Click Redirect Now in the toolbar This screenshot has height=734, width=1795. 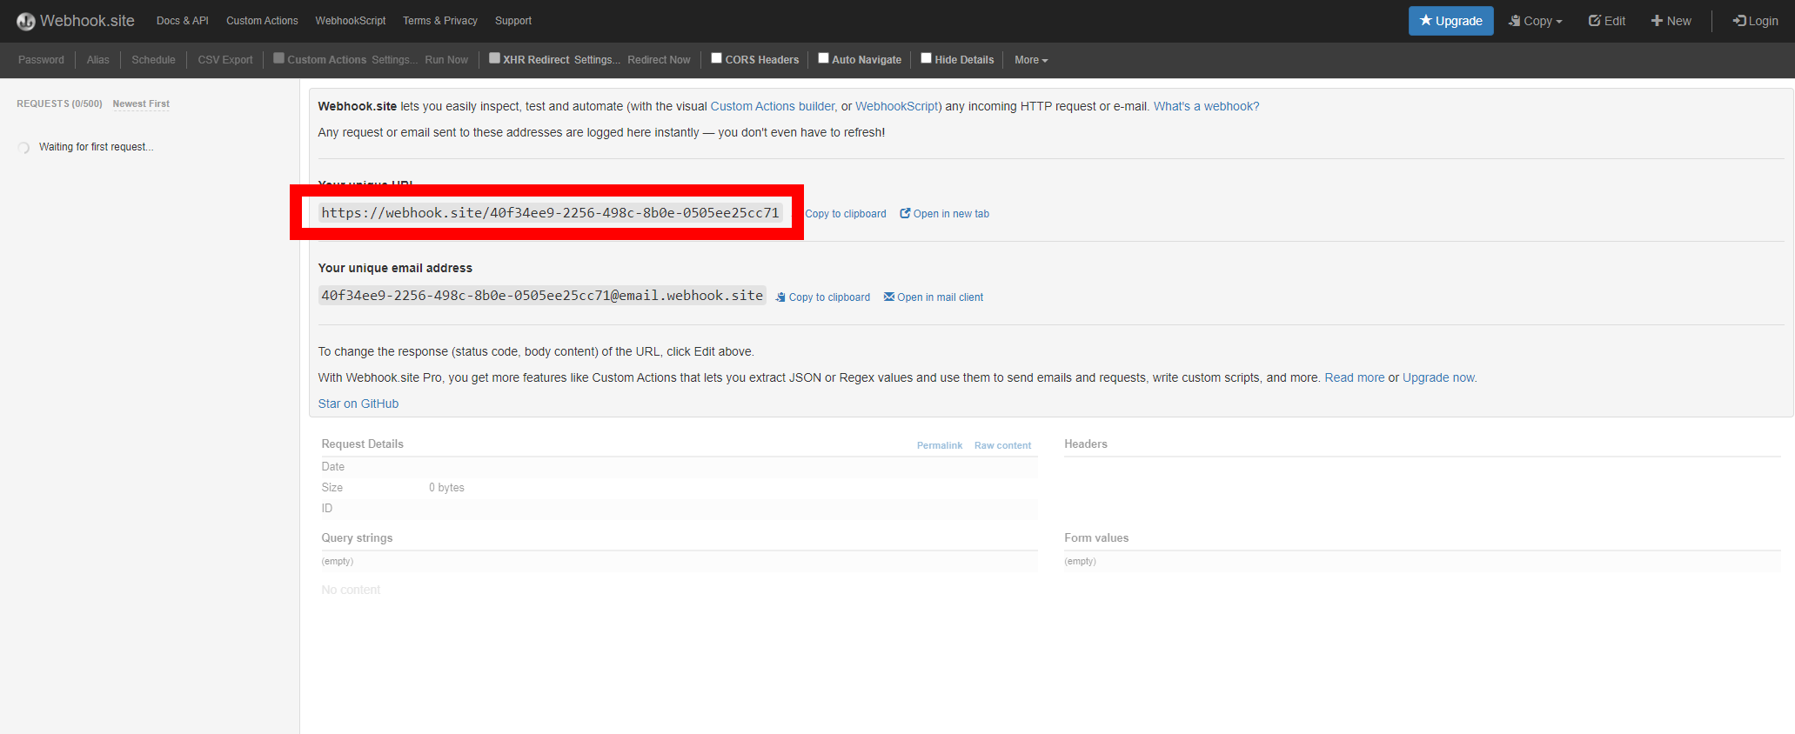pyautogui.click(x=659, y=60)
